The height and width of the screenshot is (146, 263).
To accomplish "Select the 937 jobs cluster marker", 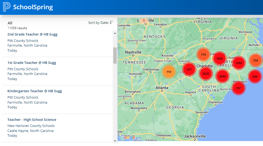I will tap(189, 69).
